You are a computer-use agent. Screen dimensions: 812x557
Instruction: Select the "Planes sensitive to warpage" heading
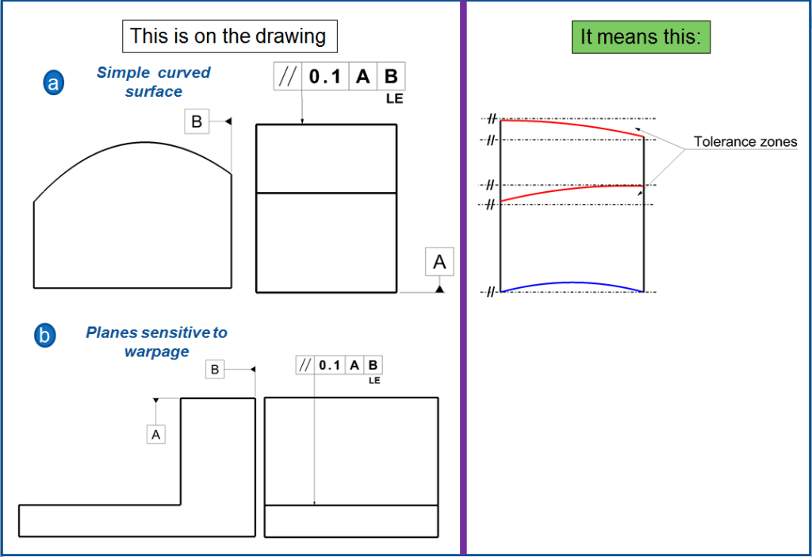156,341
